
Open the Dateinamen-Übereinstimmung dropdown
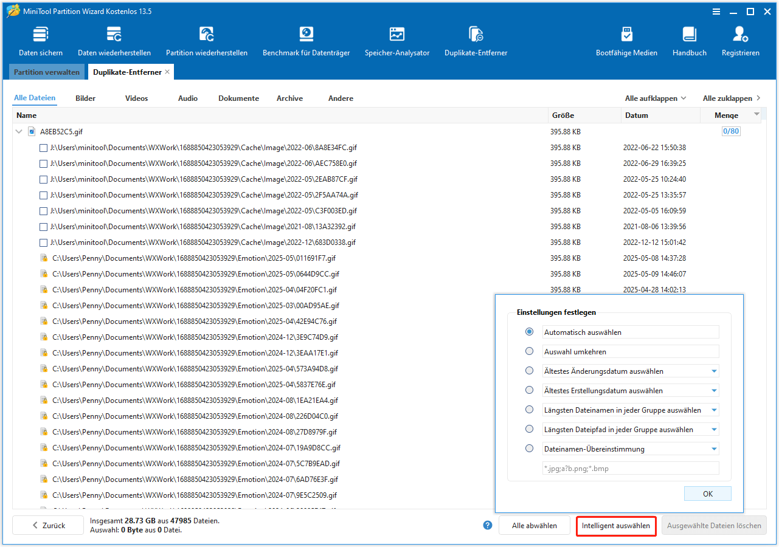click(x=713, y=449)
